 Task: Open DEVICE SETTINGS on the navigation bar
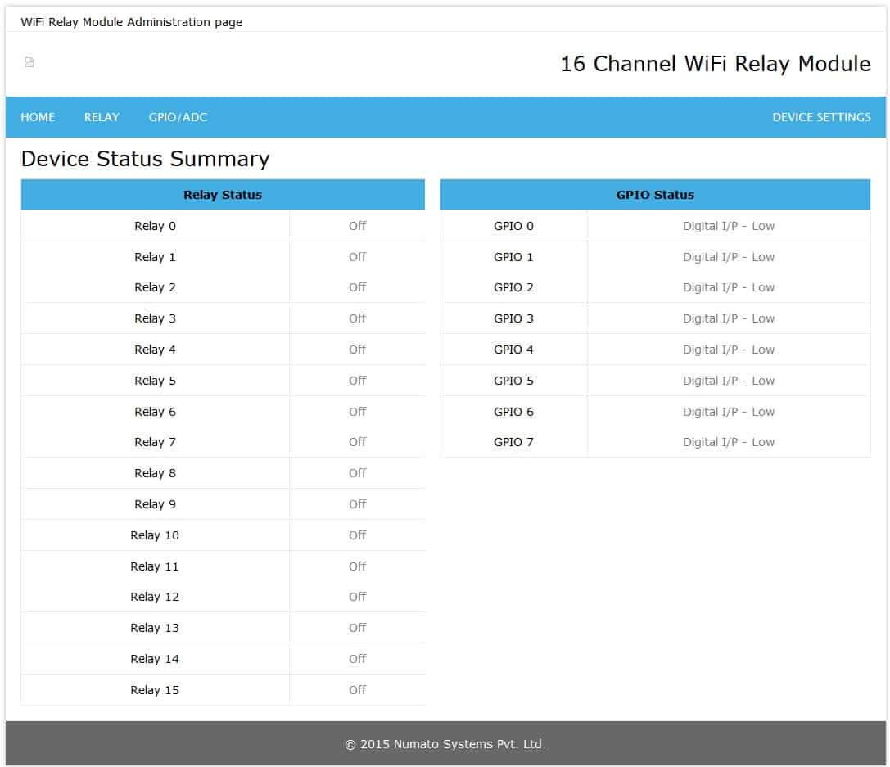[822, 117]
